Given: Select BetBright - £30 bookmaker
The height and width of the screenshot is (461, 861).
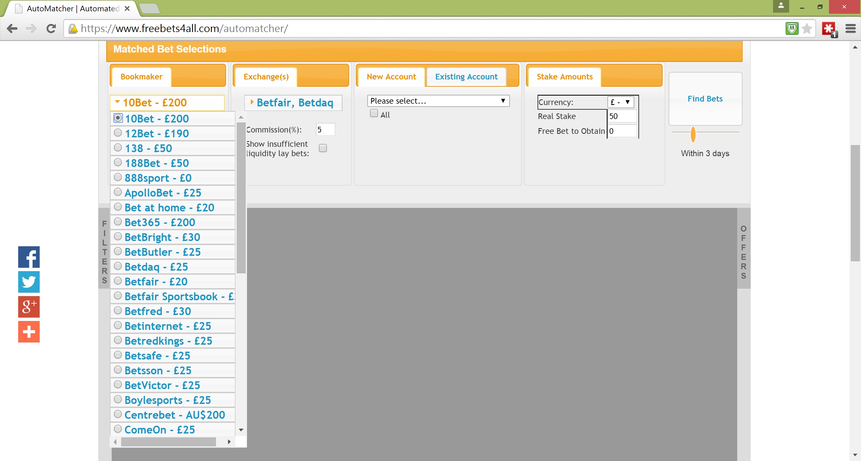Looking at the screenshot, I should (172, 237).
